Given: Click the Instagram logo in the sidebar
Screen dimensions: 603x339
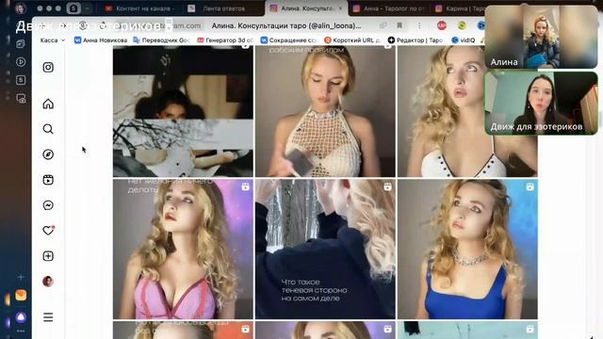Looking at the screenshot, I should (x=48, y=67).
